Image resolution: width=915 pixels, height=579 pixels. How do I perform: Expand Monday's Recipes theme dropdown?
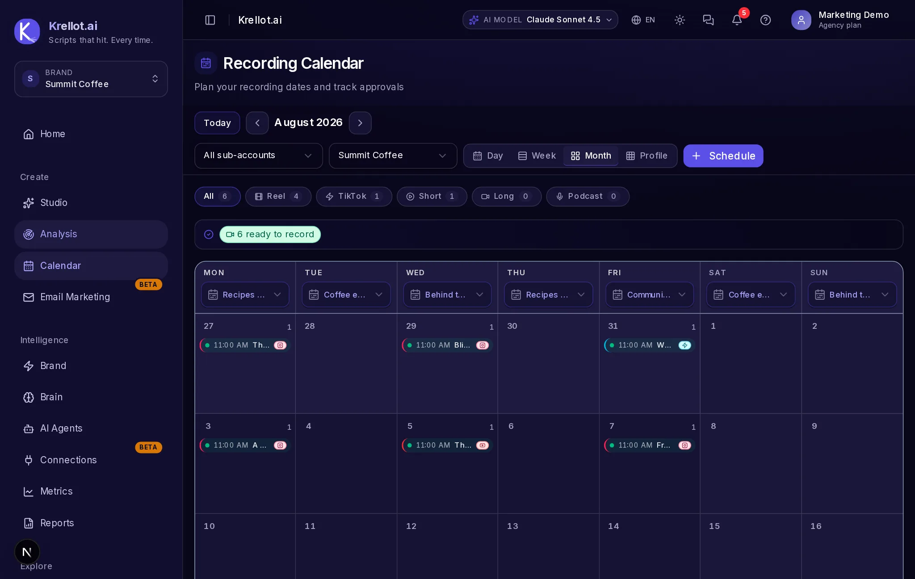pos(245,295)
